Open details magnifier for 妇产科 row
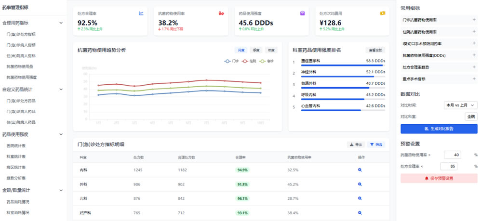Image resolution: width=482 pixels, height=221 pixels. (x=360, y=213)
